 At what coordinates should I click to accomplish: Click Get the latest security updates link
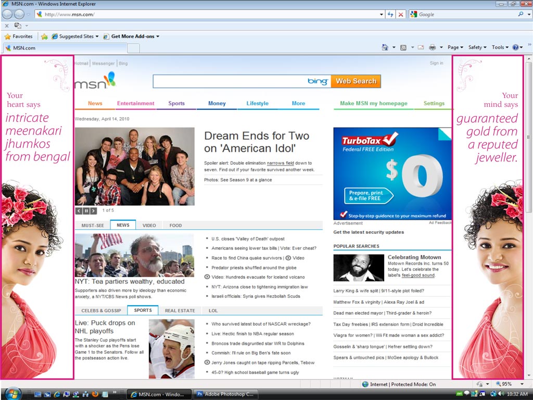[x=369, y=232]
